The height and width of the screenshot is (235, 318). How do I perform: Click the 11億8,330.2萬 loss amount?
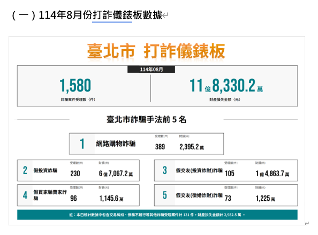point(226,85)
